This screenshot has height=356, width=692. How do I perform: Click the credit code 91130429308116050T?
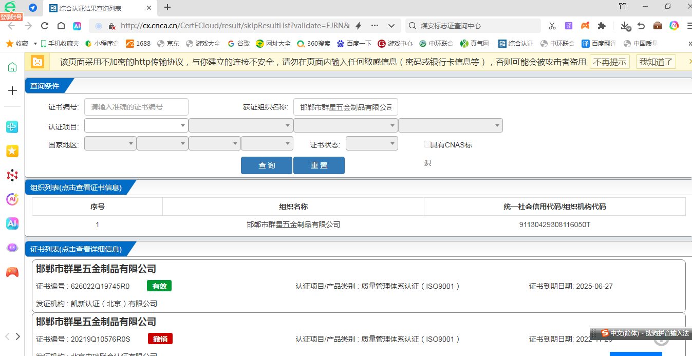pos(555,224)
